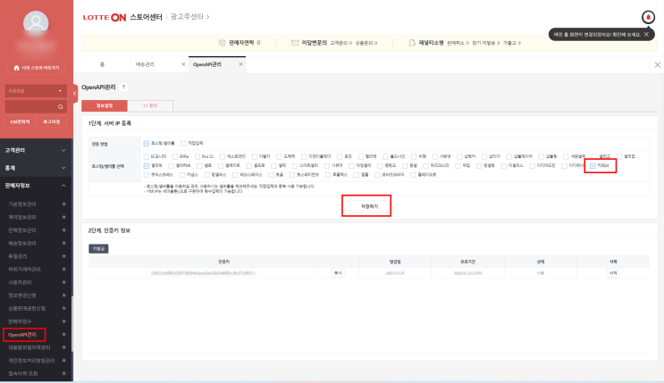The height and width of the screenshot is (383, 664).
Task: Click the 복사 copy button for the key
Action: click(x=338, y=273)
